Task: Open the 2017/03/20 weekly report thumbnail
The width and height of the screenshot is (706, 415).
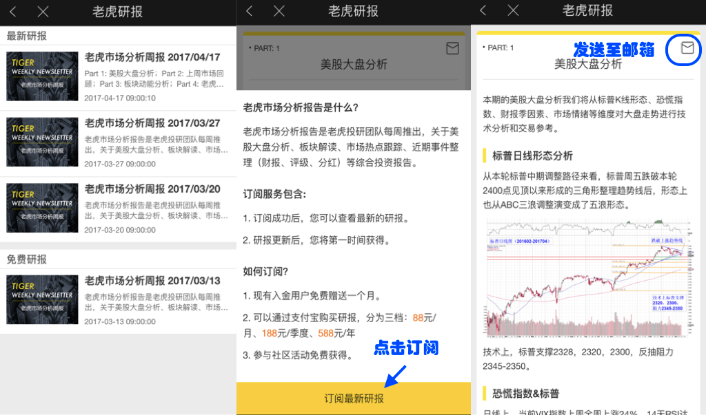Action: [x=43, y=208]
